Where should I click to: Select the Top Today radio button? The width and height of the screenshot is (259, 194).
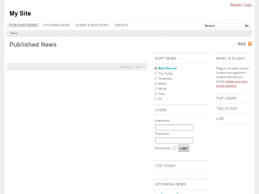(x=156, y=73)
